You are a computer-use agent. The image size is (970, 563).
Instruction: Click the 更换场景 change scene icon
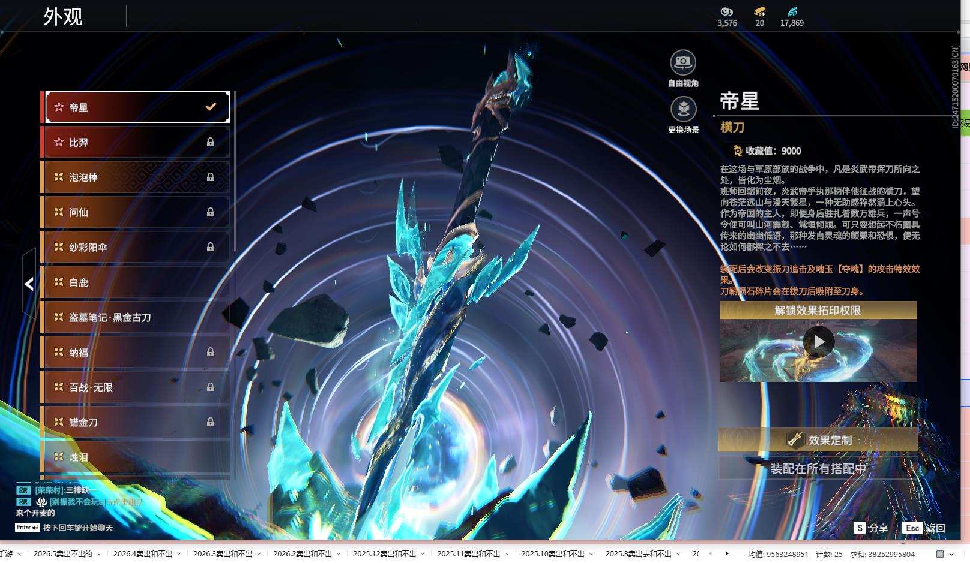(x=683, y=109)
